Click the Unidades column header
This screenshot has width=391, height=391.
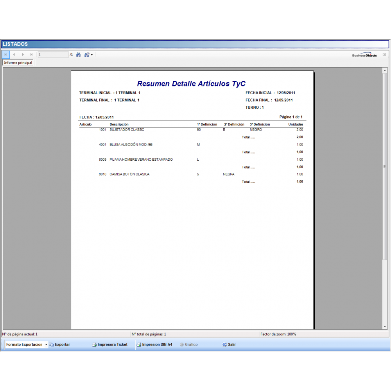pos(296,124)
